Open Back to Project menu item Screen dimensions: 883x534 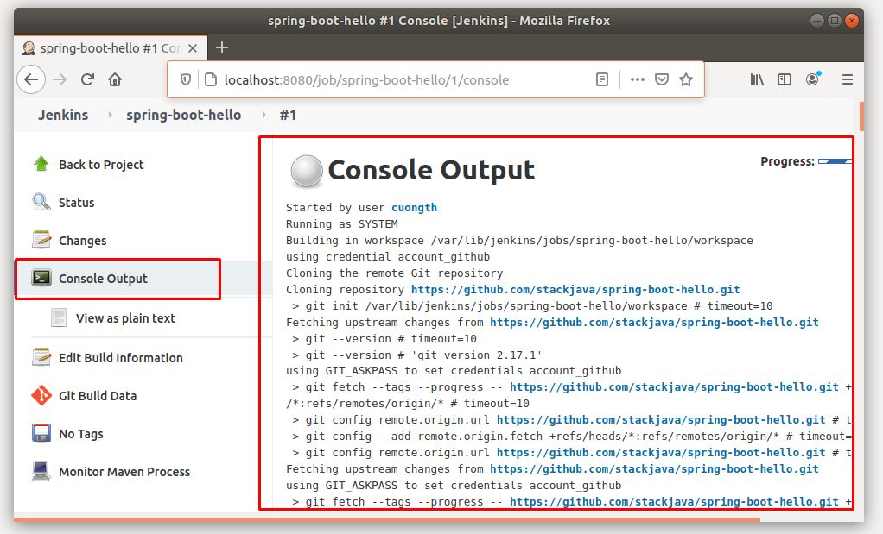(x=101, y=165)
